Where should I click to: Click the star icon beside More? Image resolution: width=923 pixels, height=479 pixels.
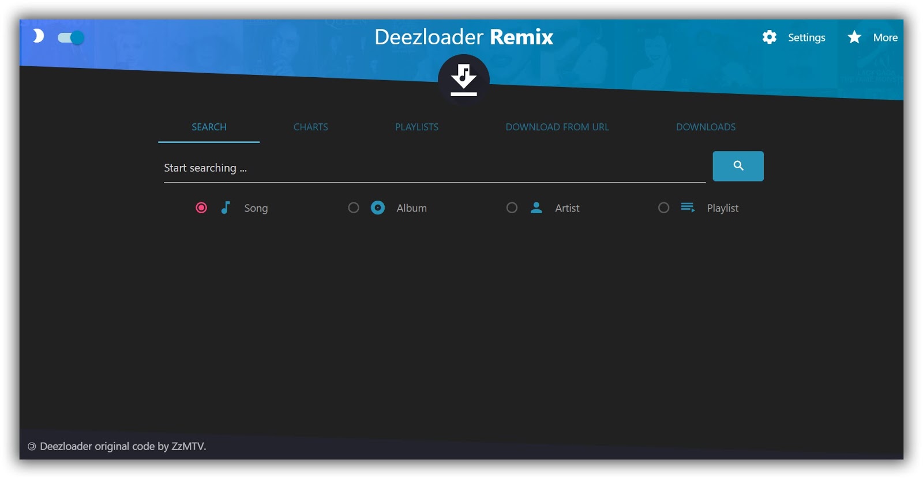[854, 37]
